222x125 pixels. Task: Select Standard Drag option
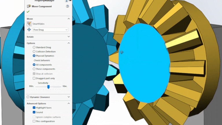click(34, 47)
